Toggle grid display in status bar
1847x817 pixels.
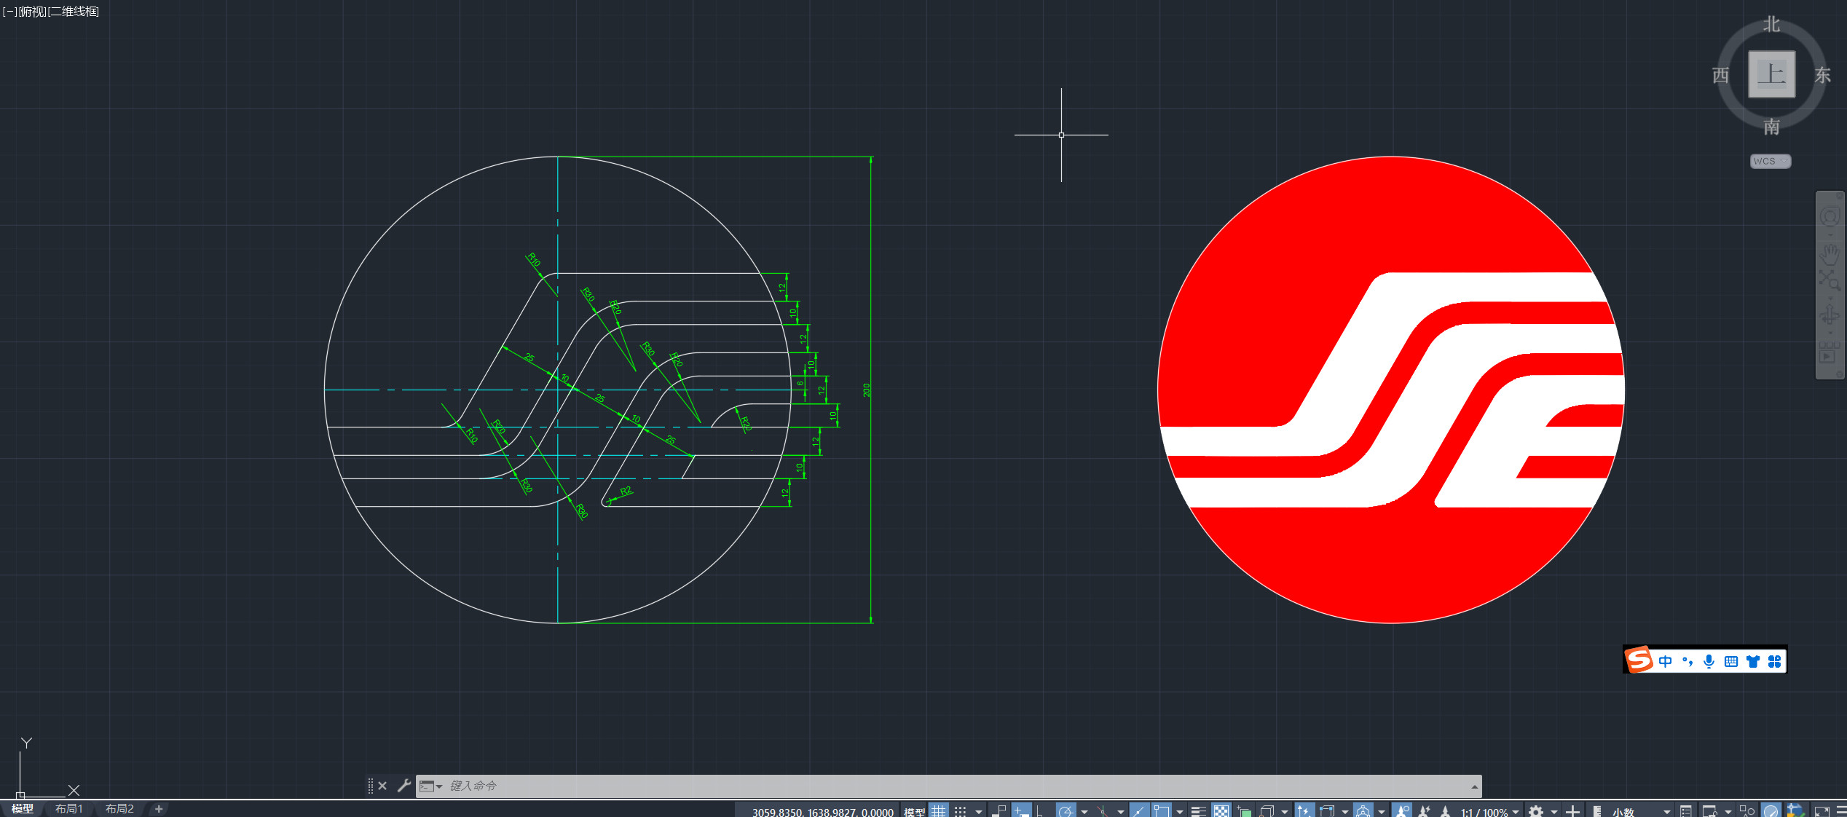pos(939,811)
